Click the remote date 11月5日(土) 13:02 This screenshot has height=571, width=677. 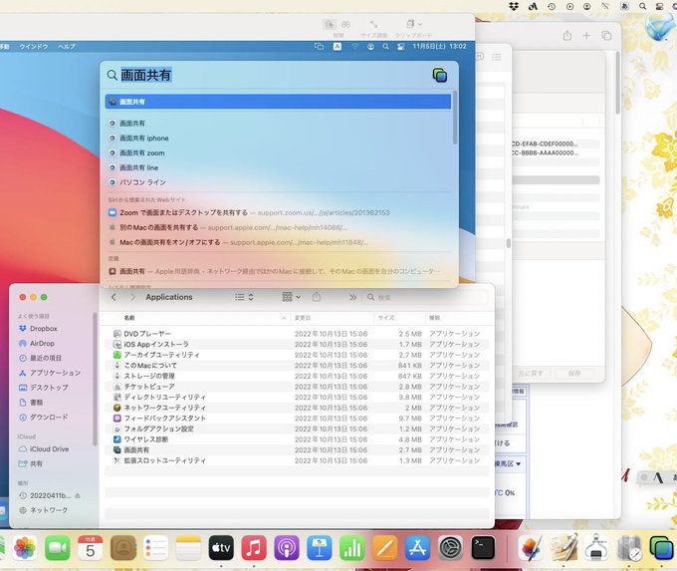pos(439,46)
